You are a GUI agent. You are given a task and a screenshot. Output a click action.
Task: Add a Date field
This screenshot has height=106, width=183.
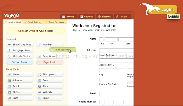(x=50, y=80)
